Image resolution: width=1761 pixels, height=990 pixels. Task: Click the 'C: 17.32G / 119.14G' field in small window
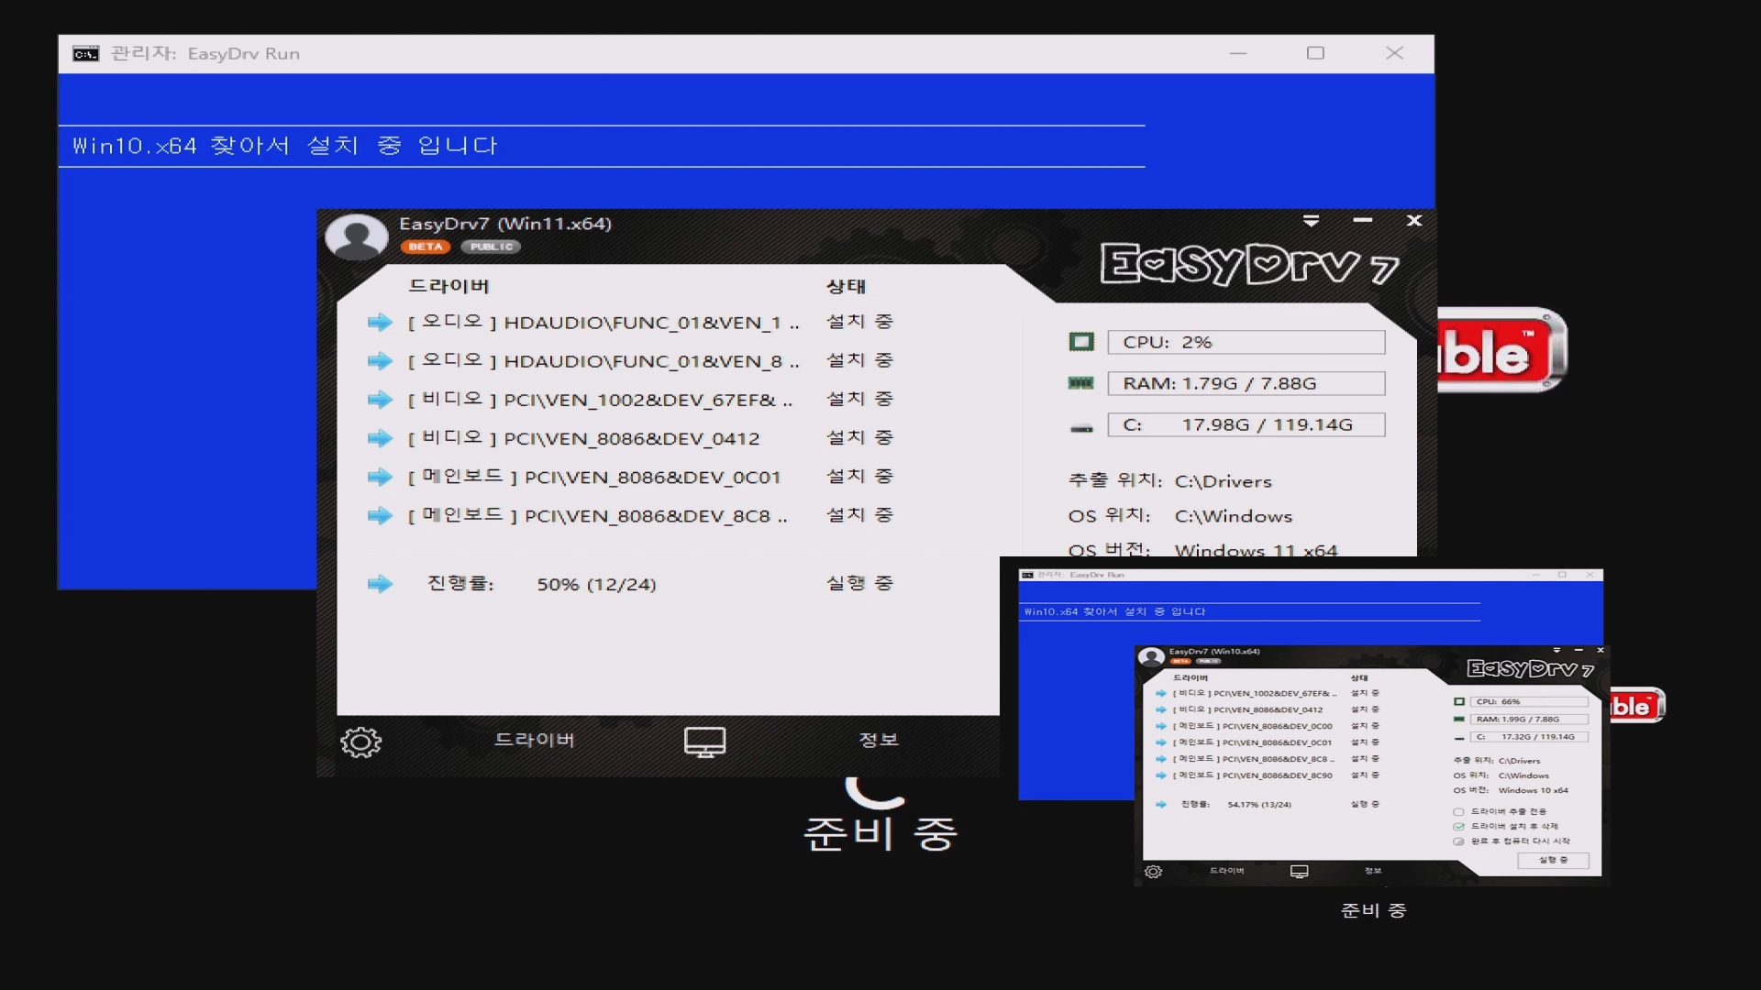point(1530,737)
